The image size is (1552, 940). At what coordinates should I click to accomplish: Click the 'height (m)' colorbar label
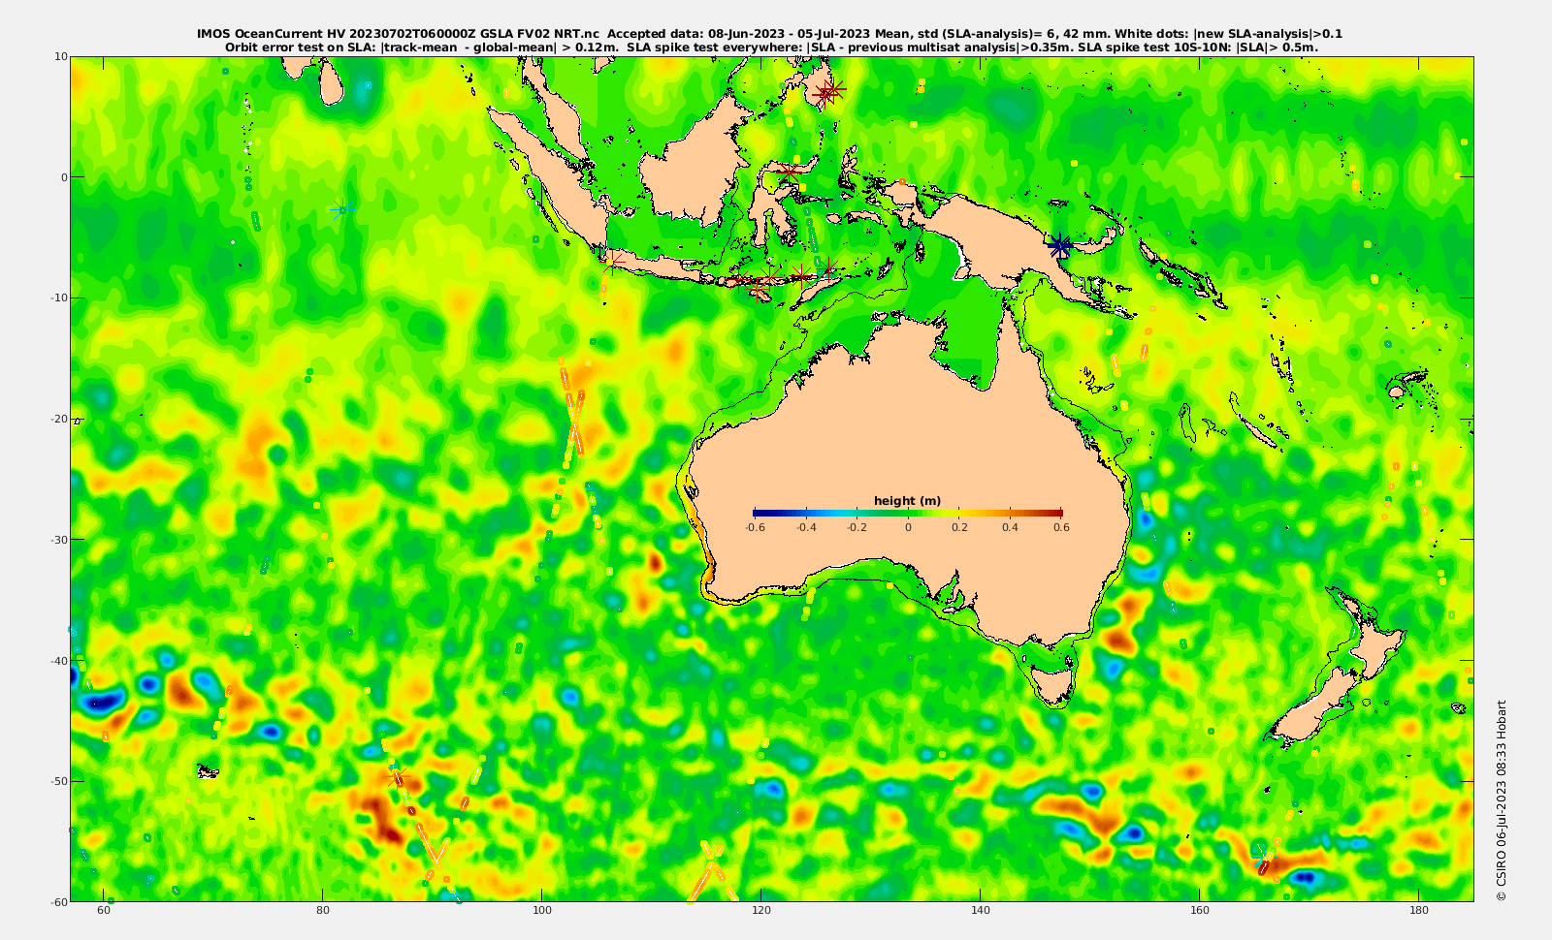click(907, 501)
